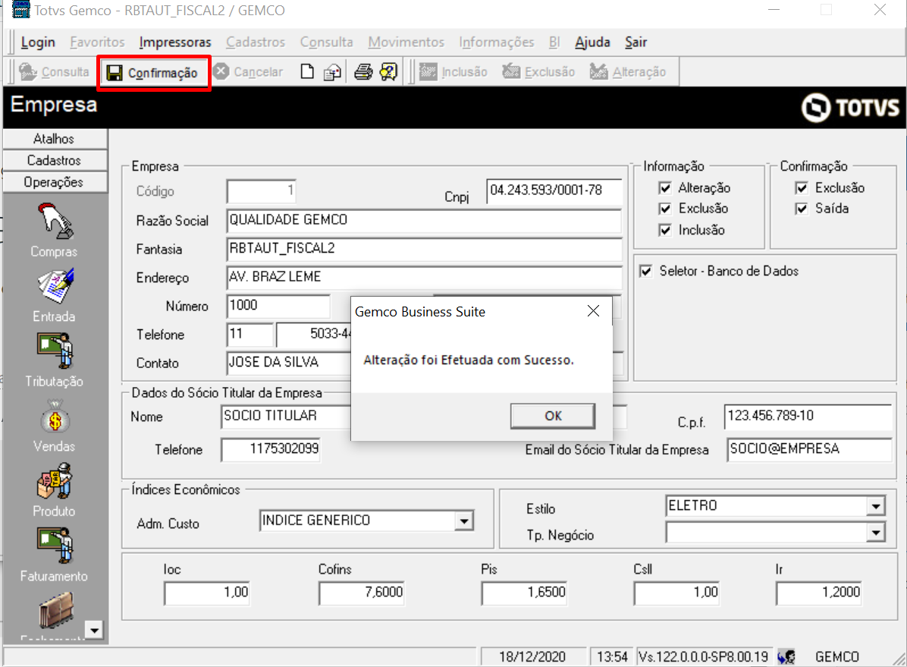Click the Código input field

[x=262, y=191]
